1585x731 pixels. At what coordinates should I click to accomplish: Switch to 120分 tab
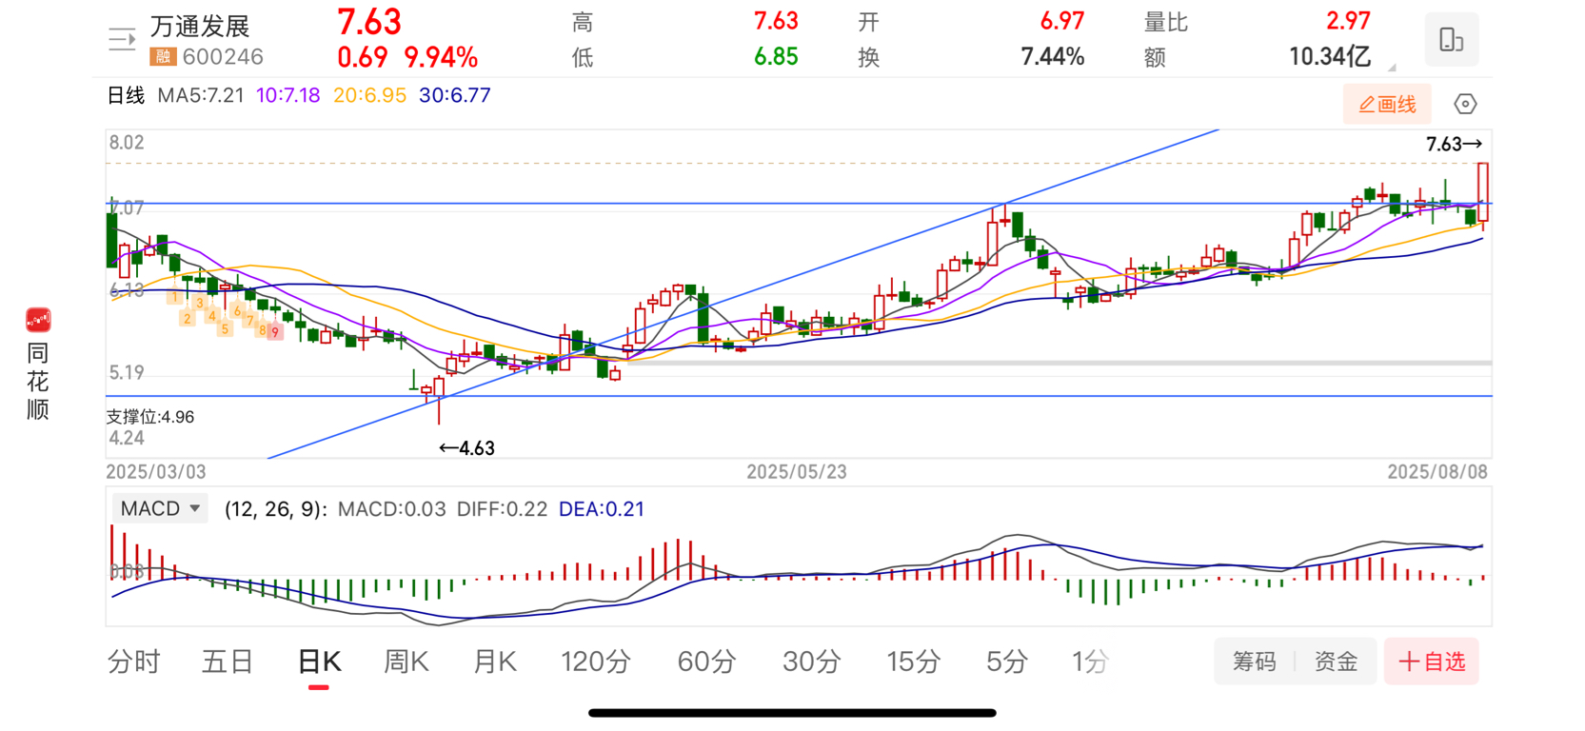596,662
